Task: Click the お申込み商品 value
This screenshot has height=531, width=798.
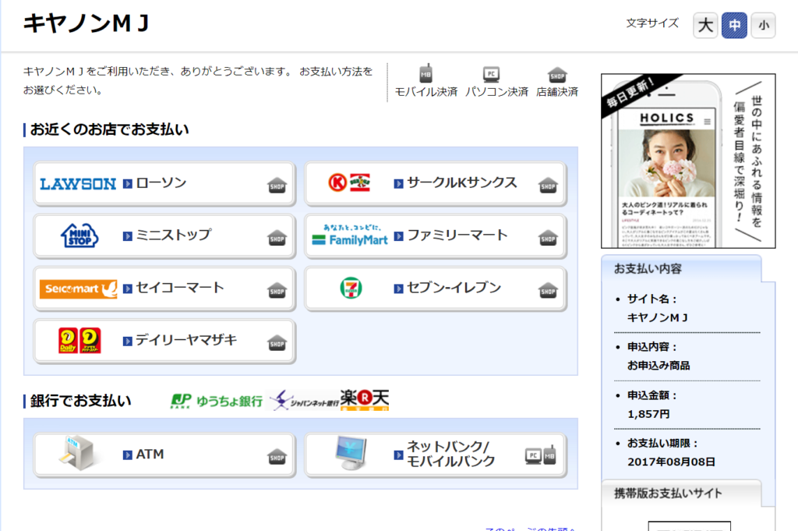Action: tap(659, 366)
